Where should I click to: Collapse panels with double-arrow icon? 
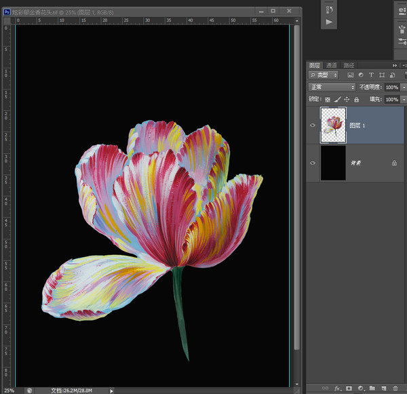point(395,65)
